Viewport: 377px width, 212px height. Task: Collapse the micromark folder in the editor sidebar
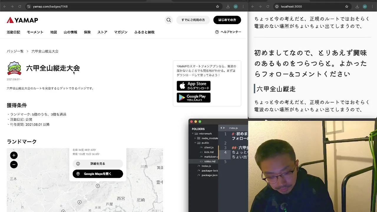[x=192, y=134]
